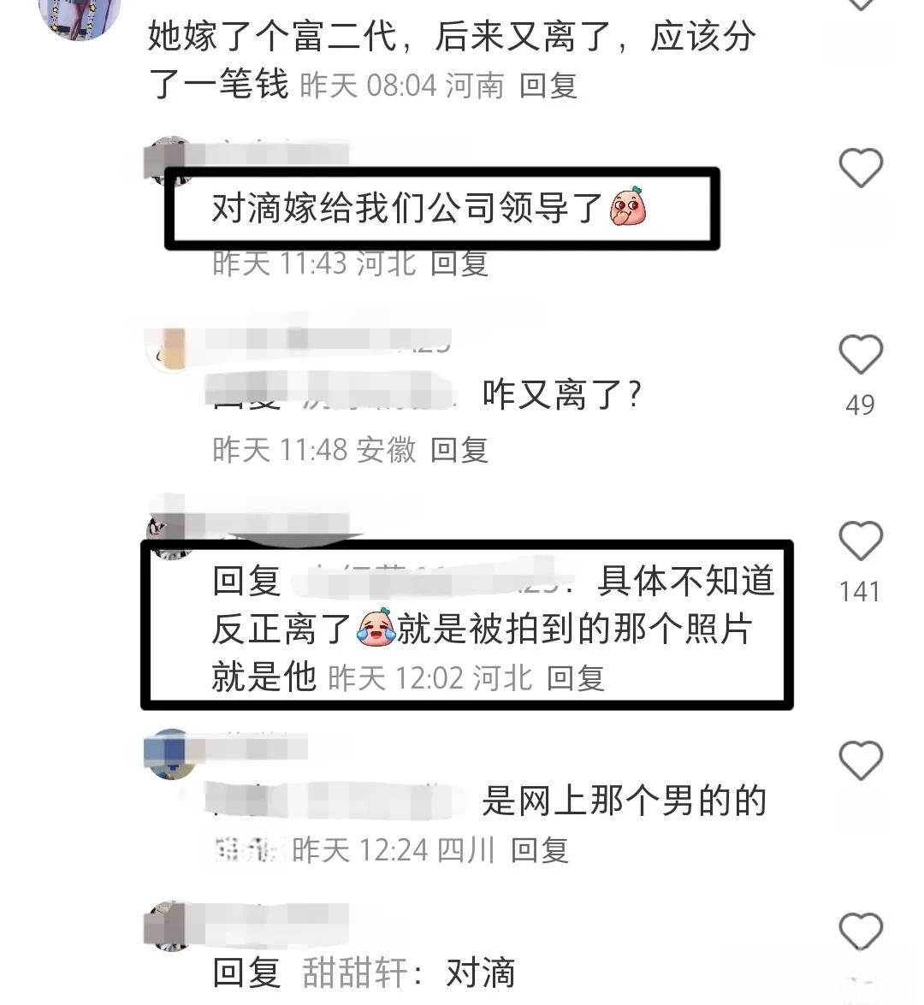Open avatar of 是网上那个男的的 commenter
The height and width of the screenshot is (1005, 924).
pyautogui.click(x=169, y=754)
